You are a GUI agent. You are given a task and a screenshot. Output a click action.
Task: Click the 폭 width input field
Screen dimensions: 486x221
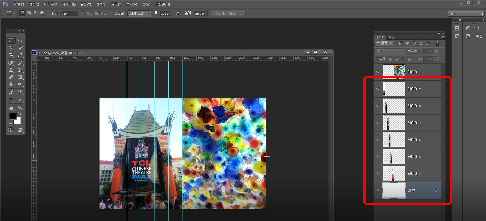[x=166, y=14]
